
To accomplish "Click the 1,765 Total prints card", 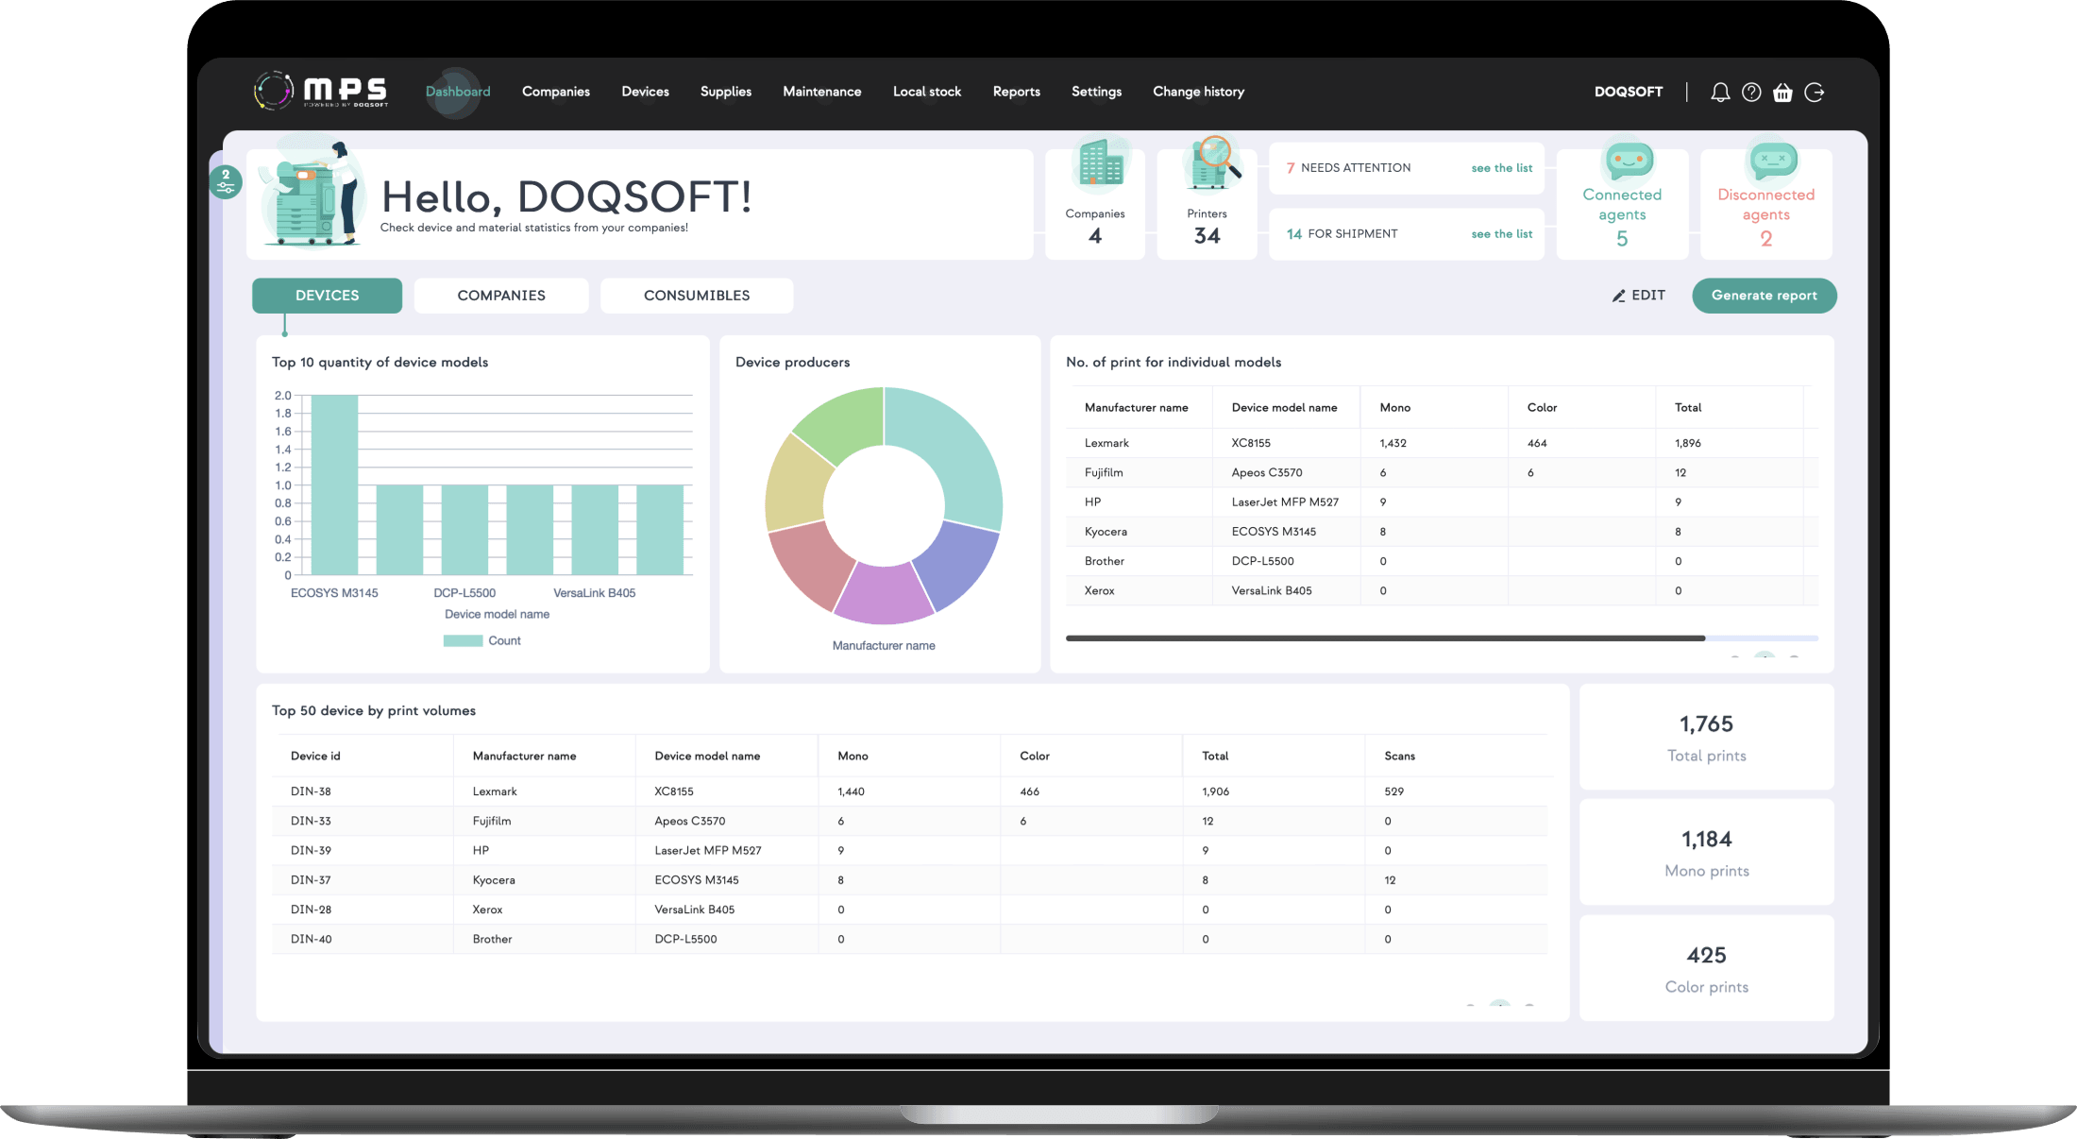I will click(x=1706, y=737).
